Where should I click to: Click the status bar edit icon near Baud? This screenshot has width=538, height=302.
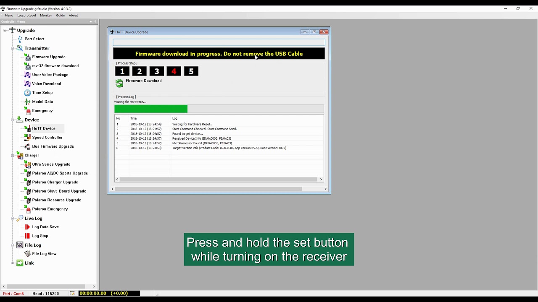pyautogui.click(x=72, y=294)
